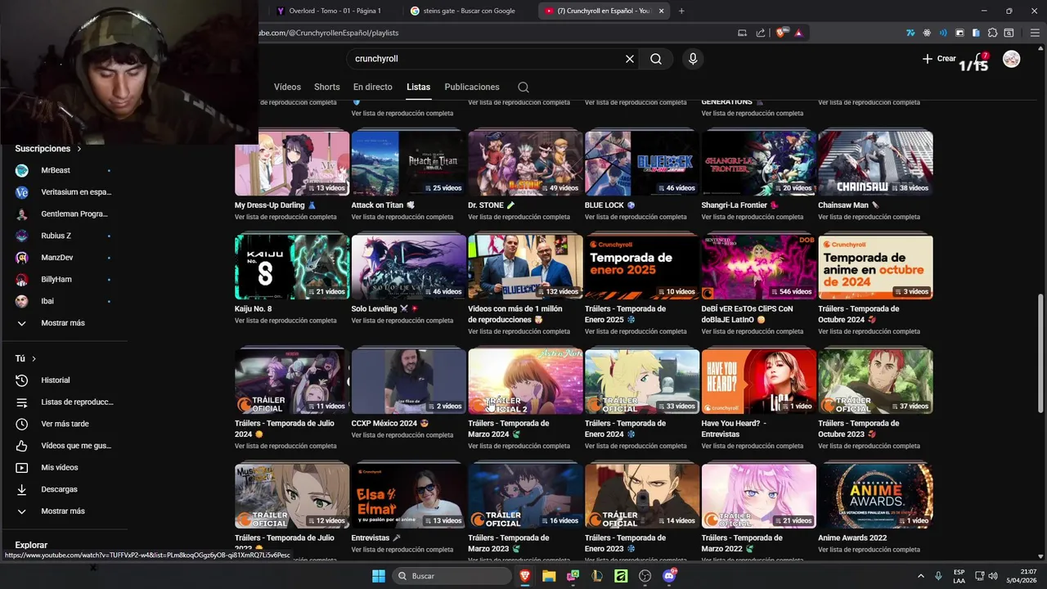Screen dimensions: 1047x589
Task: Click the YouTube search magnifier button
Action: (656, 59)
